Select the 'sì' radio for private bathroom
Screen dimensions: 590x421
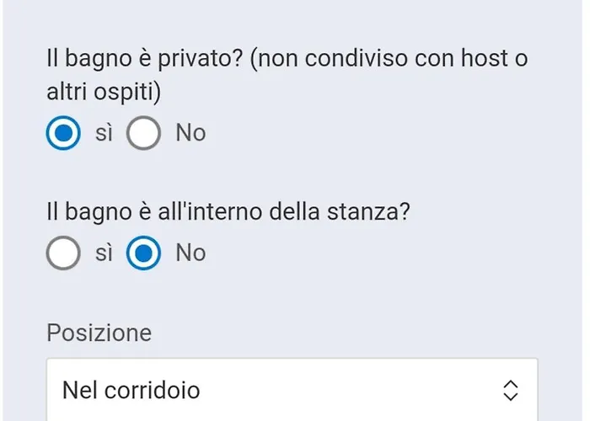64,134
